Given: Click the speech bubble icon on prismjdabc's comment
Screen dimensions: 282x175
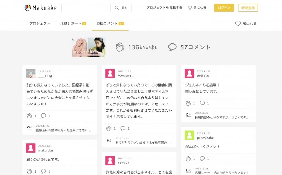Looking at the screenshot, I should (x=202, y=158).
